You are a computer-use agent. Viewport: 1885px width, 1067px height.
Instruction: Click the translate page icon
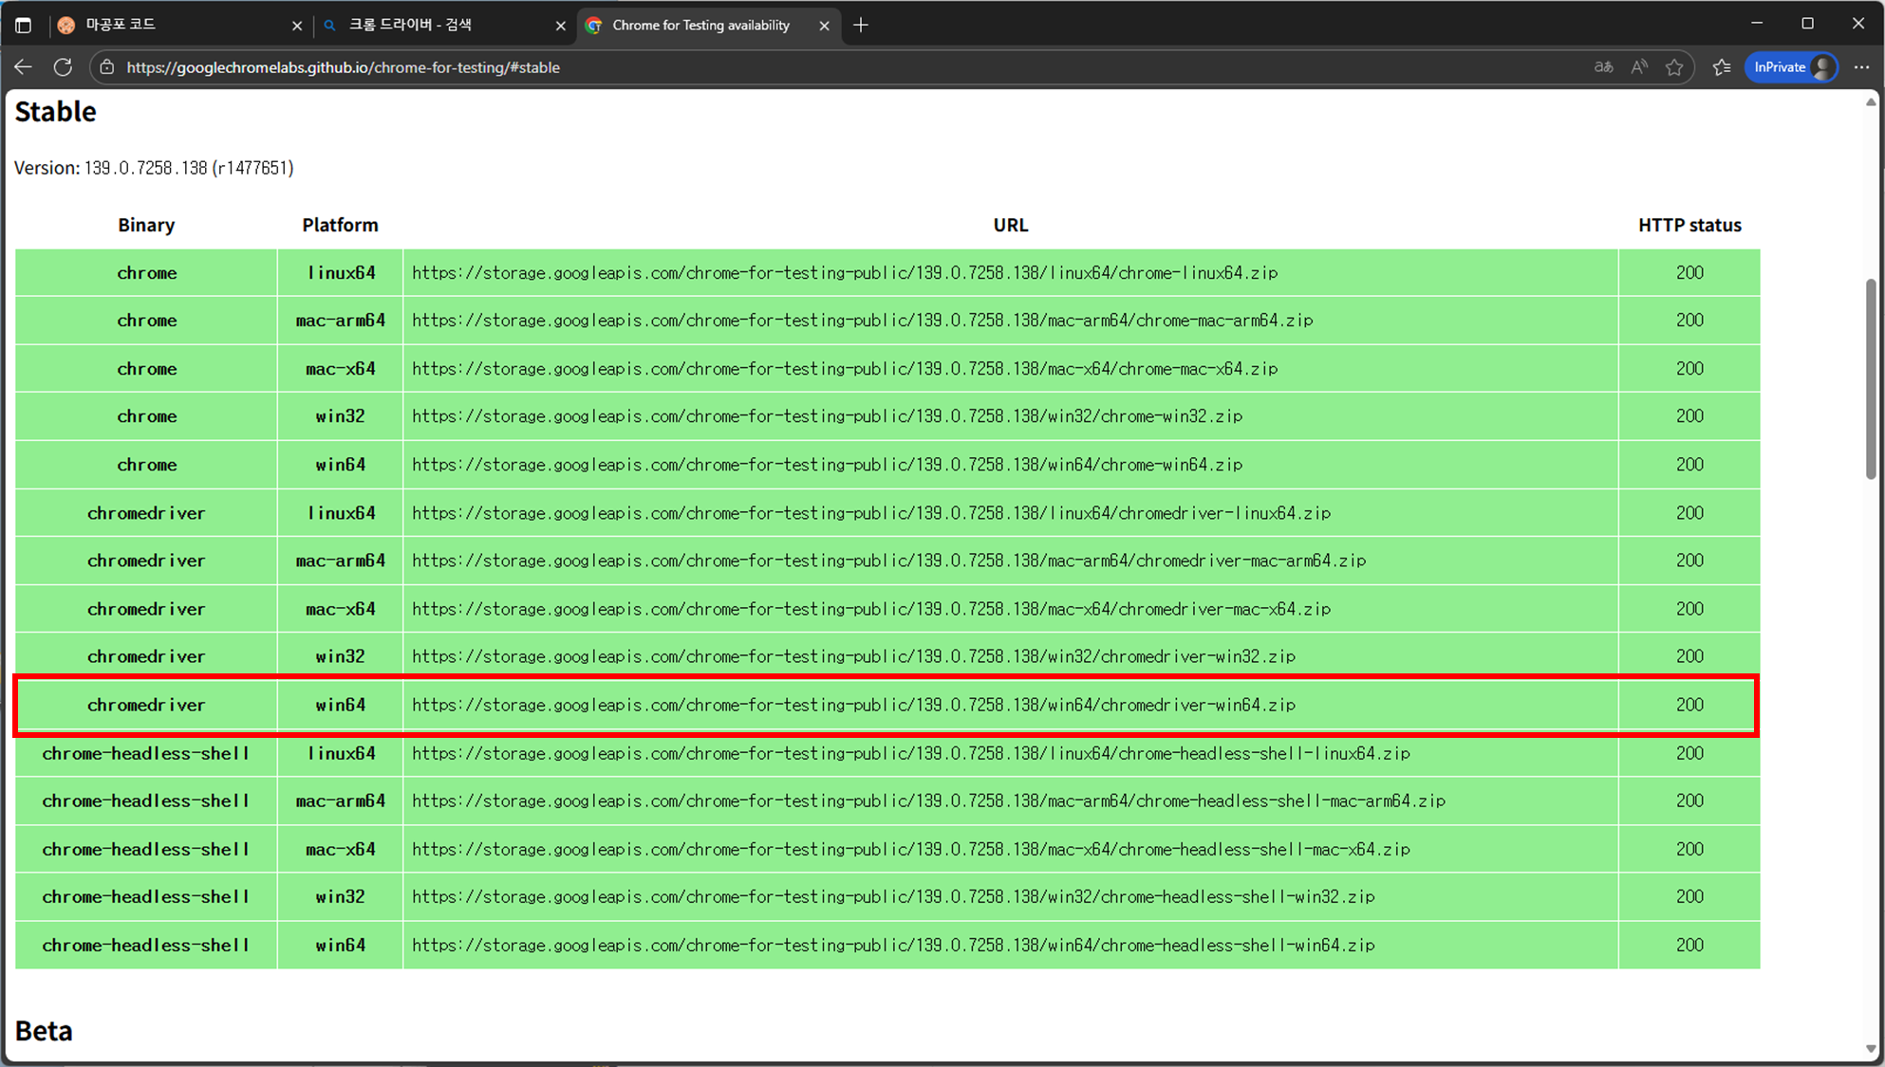(1604, 67)
